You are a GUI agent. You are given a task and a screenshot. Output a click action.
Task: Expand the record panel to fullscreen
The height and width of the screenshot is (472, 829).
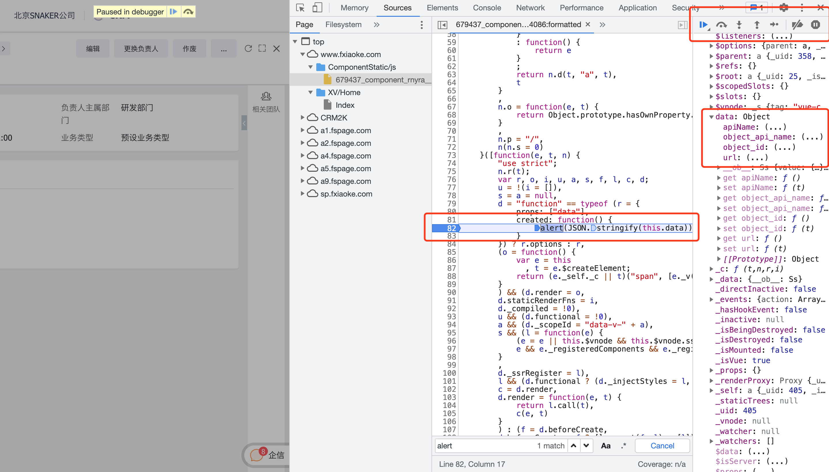point(262,48)
